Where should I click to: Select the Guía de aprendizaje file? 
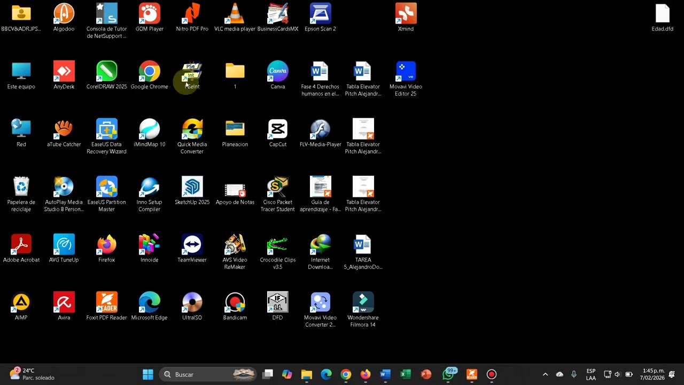click(320, 187)
